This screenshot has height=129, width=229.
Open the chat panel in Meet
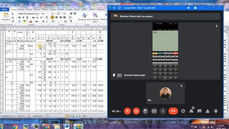(x=199, y=111)
